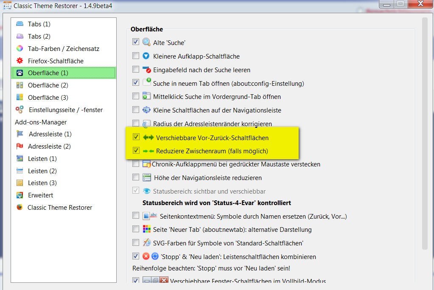Click the abc icon for Seitenkontextmenü
The width and height of the screenshot is (434, 290).
click(150, 216)
